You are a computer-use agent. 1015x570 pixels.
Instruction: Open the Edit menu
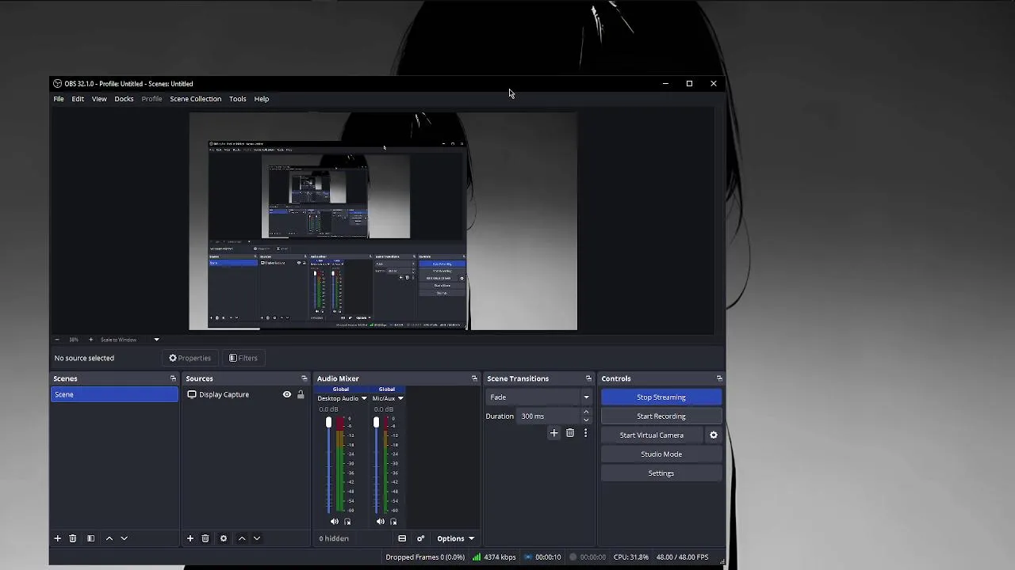(x=78, y=99)
